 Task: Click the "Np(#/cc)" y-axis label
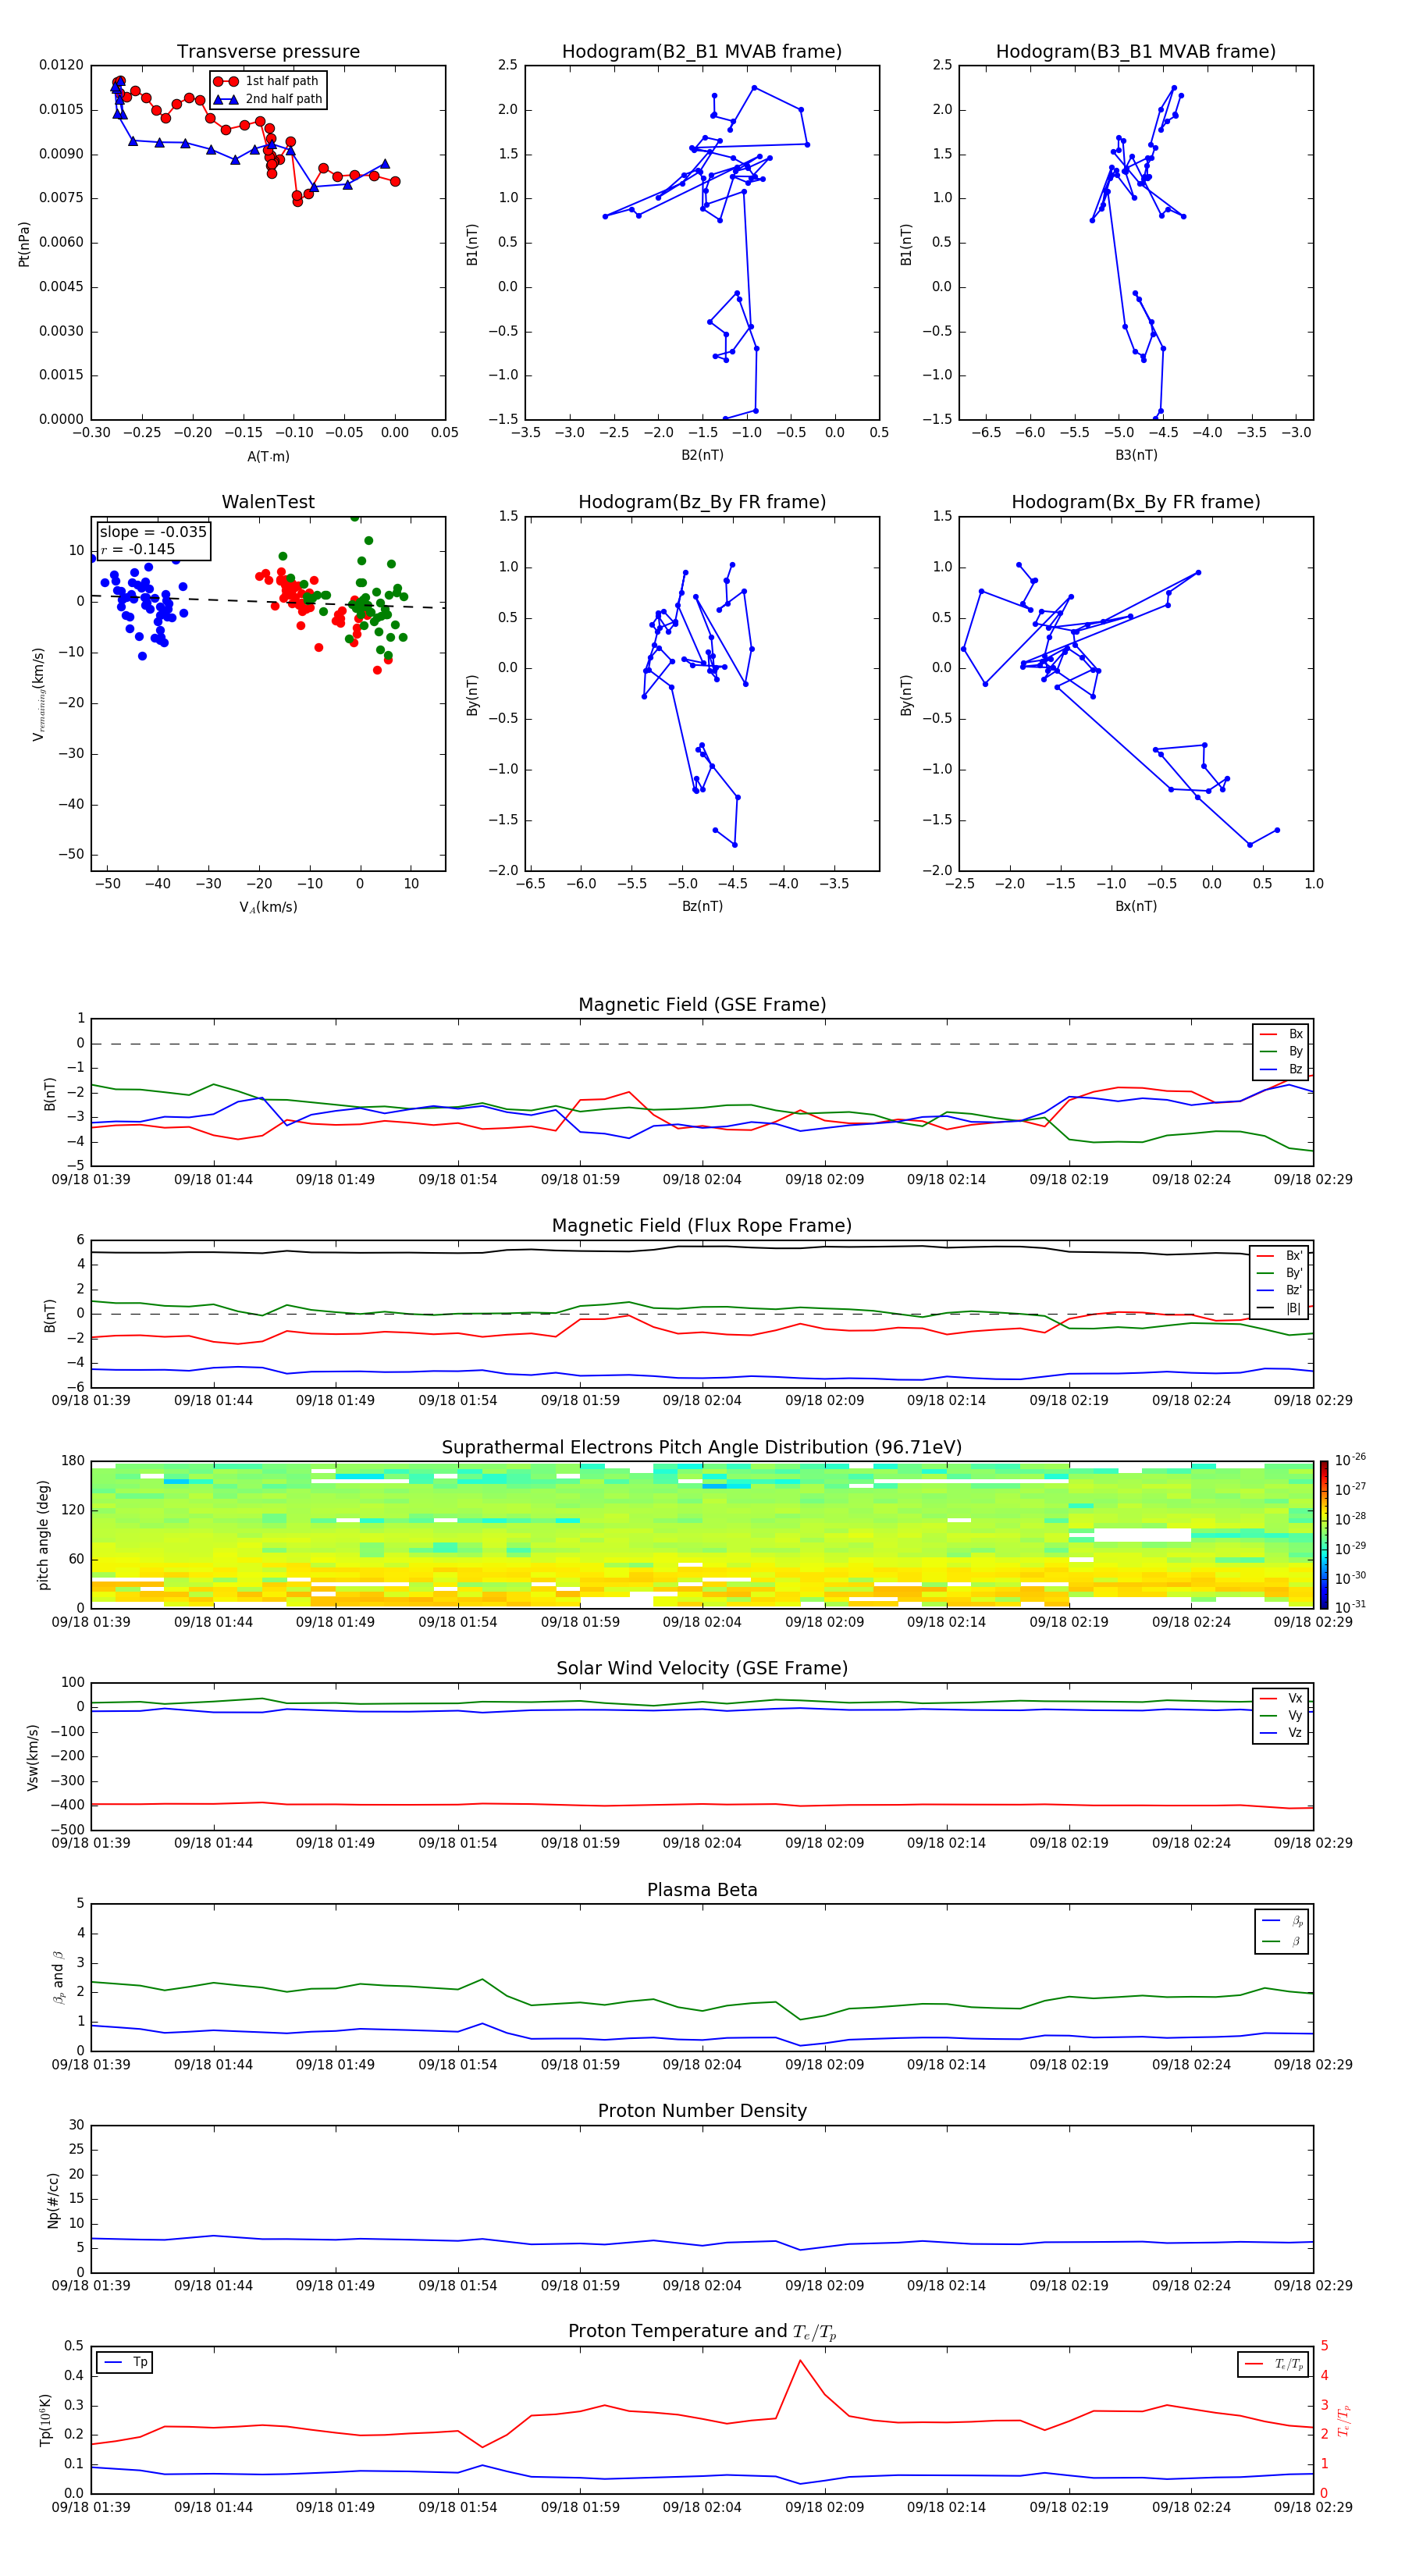53,2200
